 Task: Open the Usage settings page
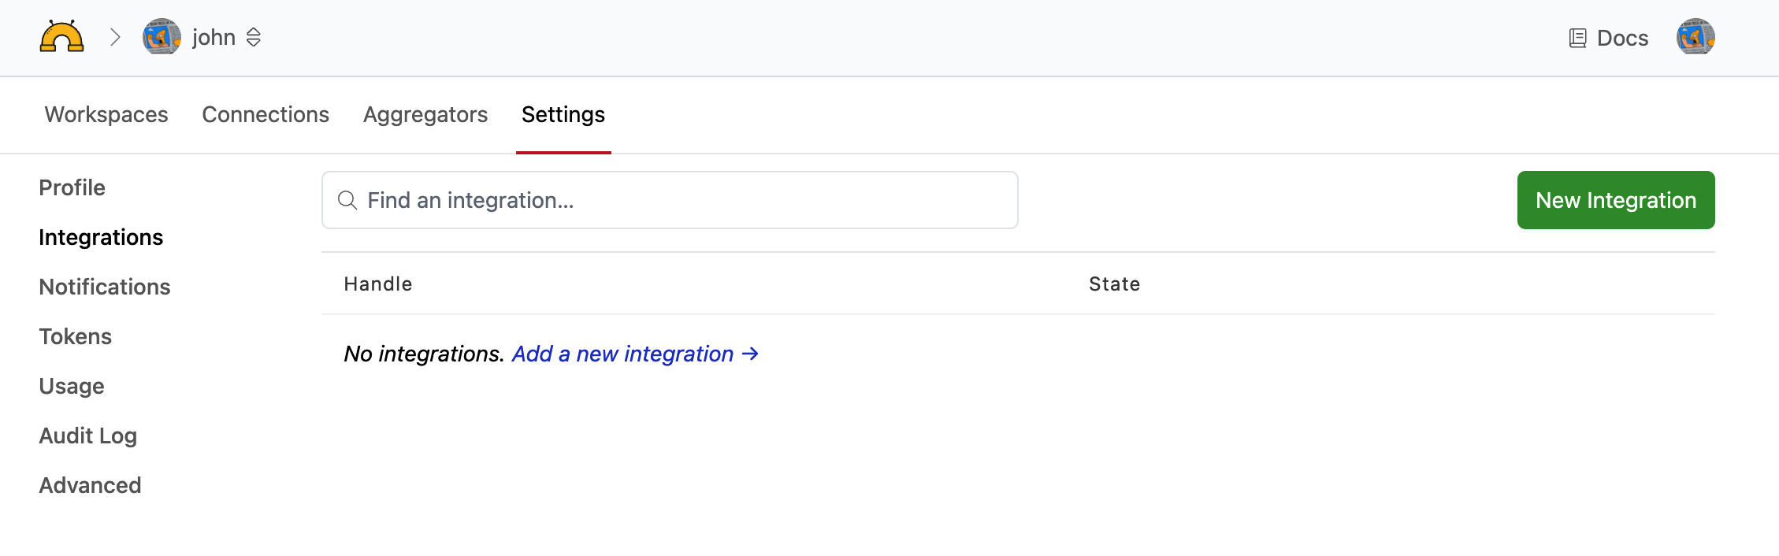click(72, 386)
